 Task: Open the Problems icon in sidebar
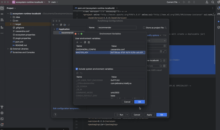(x=2, y=124)
